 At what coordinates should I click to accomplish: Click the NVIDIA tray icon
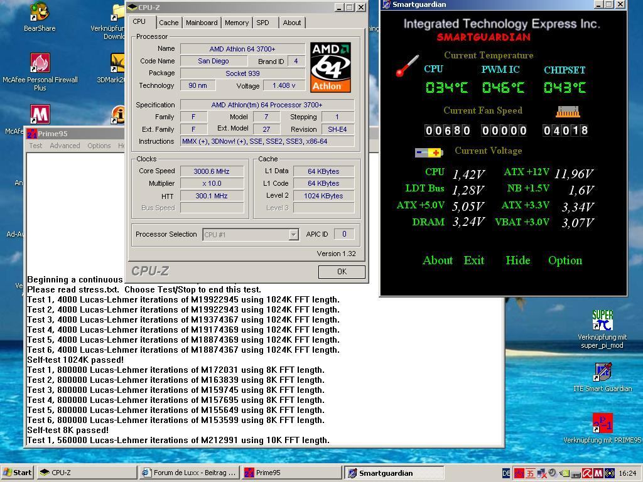pos(565,473)
